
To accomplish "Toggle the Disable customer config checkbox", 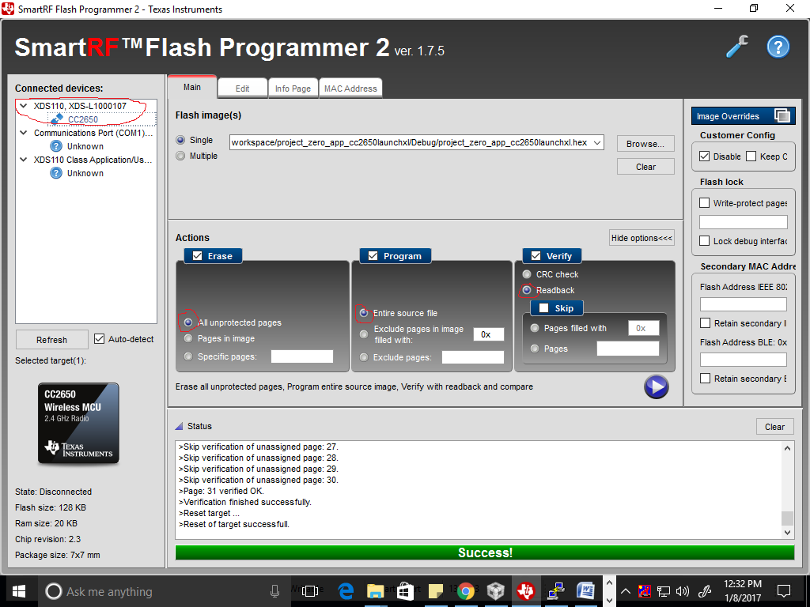I will tap(704, 156).
